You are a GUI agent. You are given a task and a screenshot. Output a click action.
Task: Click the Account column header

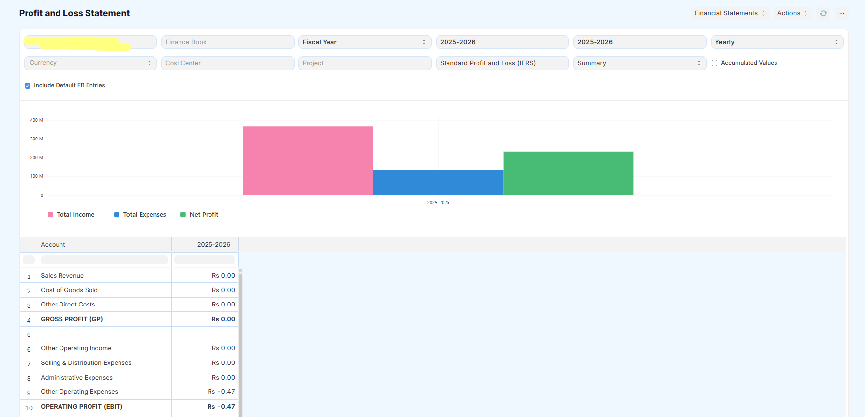click(x=104, y=245)
